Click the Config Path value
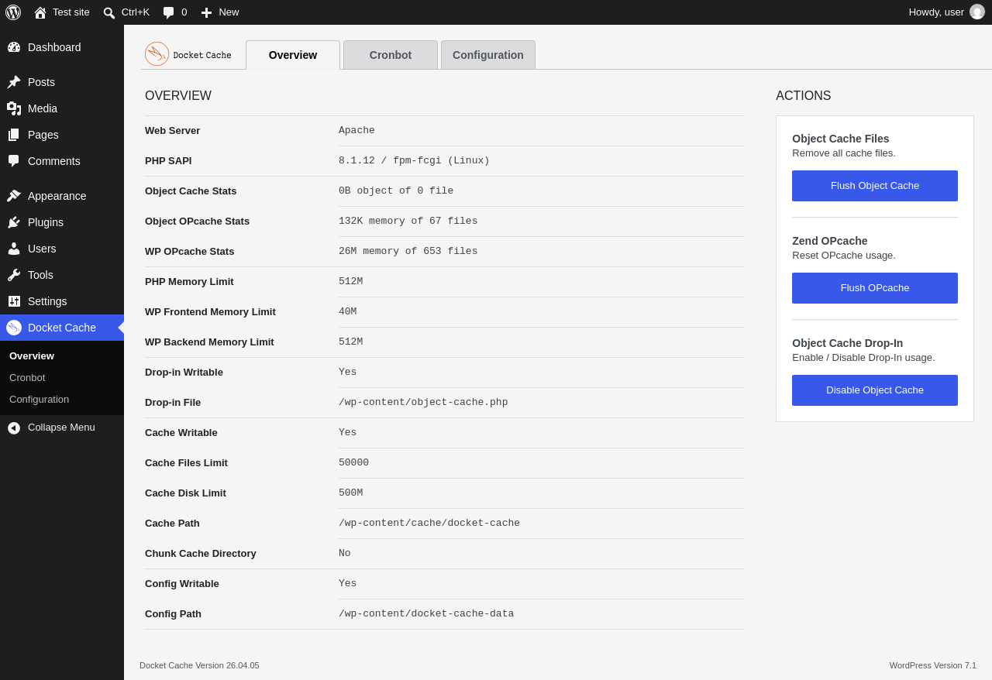The width and height of the screenshot is (992, 680). click(x=426, y=614)
